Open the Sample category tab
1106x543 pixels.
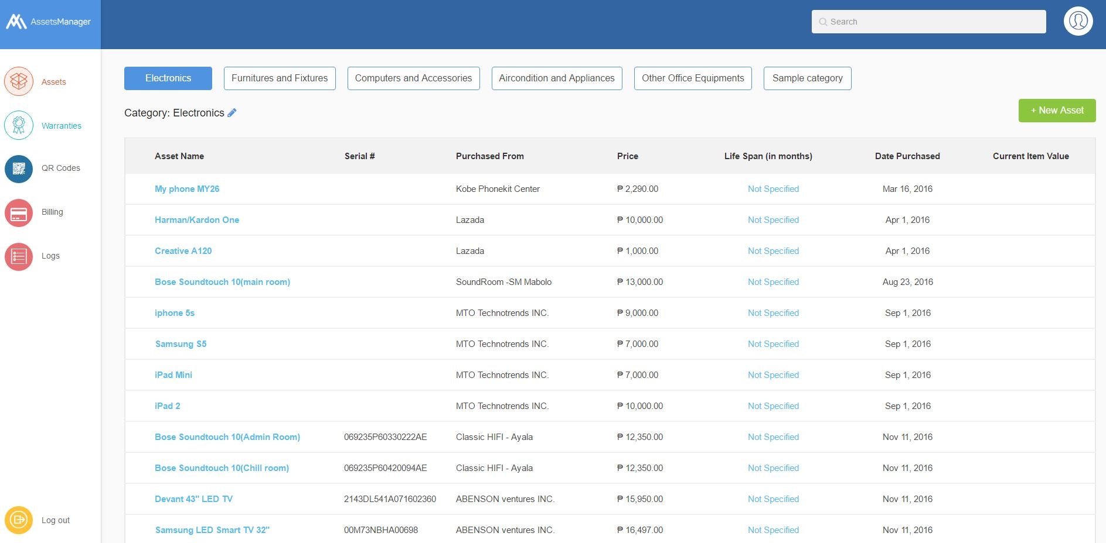click(x=807, y=78)
